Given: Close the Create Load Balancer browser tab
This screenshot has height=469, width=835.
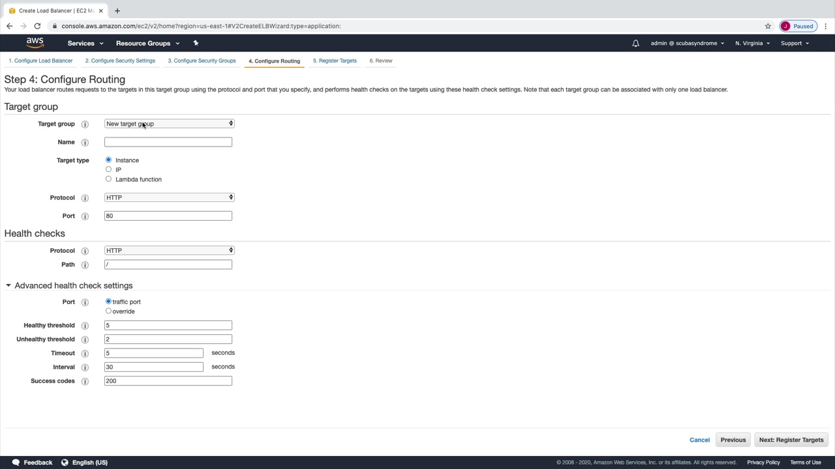Looking at the screenshot, I should pyautogui.click(x=100, y=10).
